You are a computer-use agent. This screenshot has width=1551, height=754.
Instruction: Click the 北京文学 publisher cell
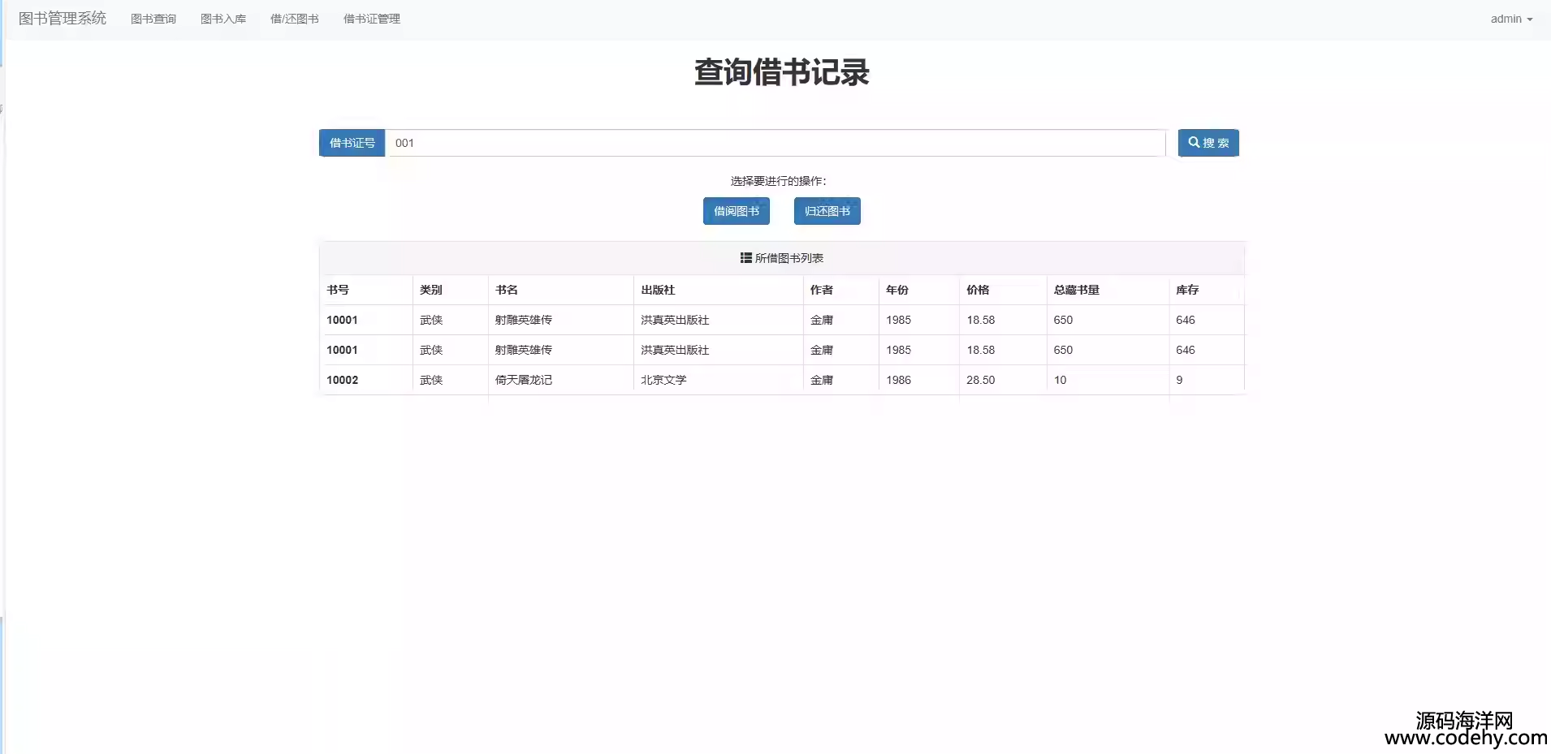(663, 380)
